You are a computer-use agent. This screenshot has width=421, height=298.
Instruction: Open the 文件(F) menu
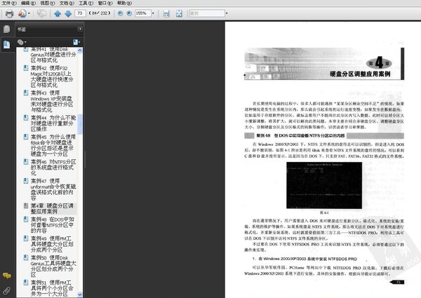[x=9, y=3]
